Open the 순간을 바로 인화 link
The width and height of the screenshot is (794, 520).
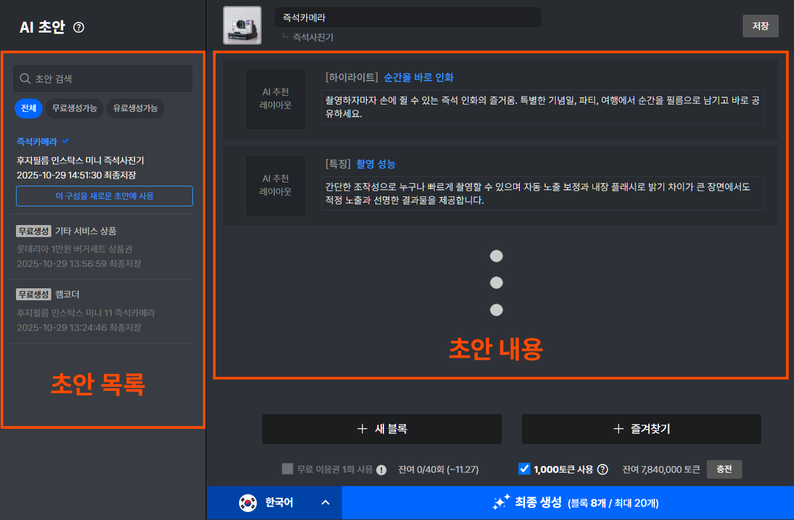(x=420, y=77)
